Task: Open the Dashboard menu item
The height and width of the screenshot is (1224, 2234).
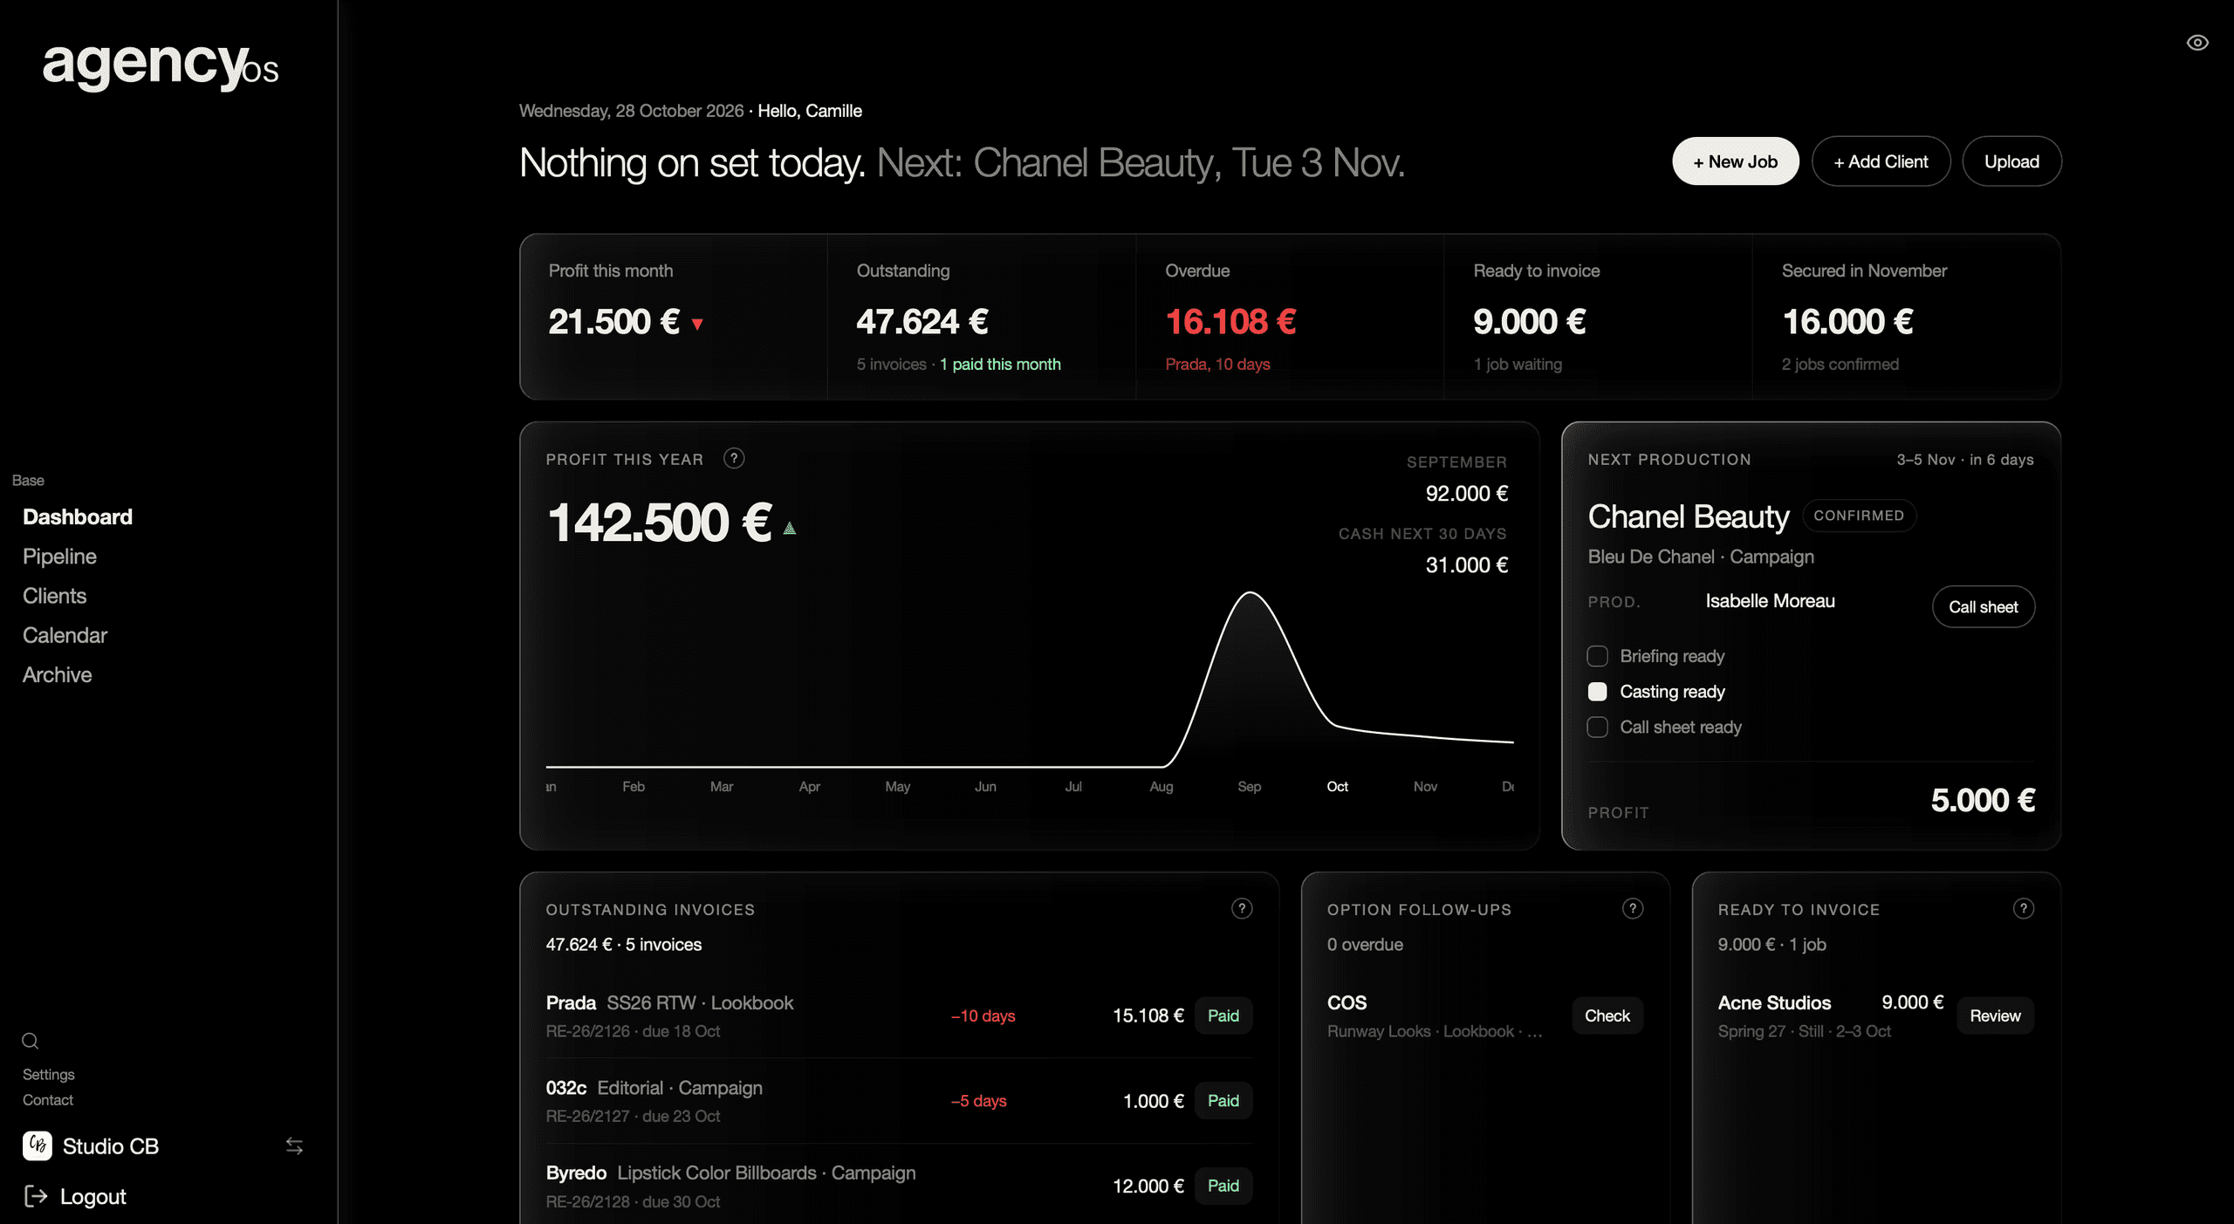Action: click(x=78, y=517)
